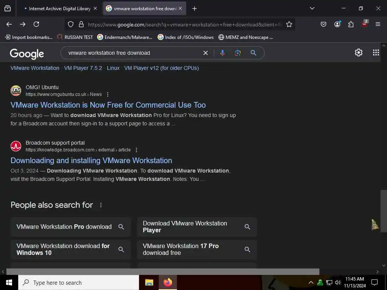Click the Google logo
Image resolution: width=387 pixels, height=290 pixels.
[27, 54]
